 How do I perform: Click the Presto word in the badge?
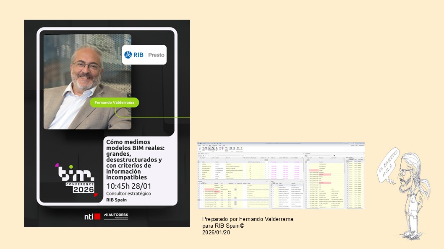pos(156,55)
